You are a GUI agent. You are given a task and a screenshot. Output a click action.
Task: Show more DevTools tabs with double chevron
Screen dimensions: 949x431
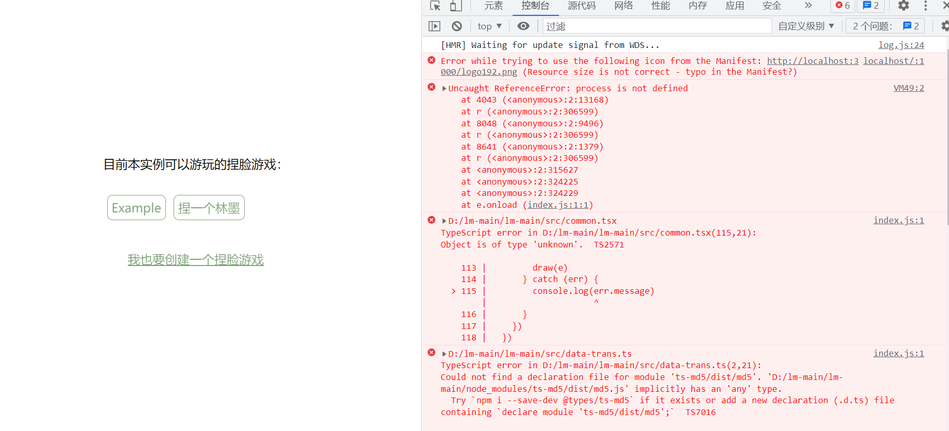click(x=808, y=6)
